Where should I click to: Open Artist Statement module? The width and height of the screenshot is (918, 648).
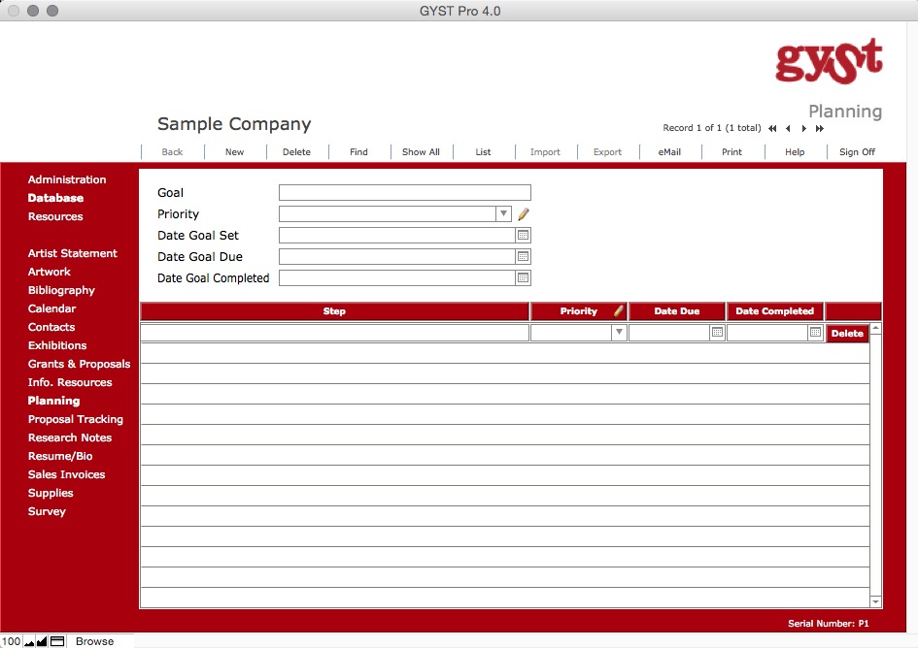tap(73, 253)
